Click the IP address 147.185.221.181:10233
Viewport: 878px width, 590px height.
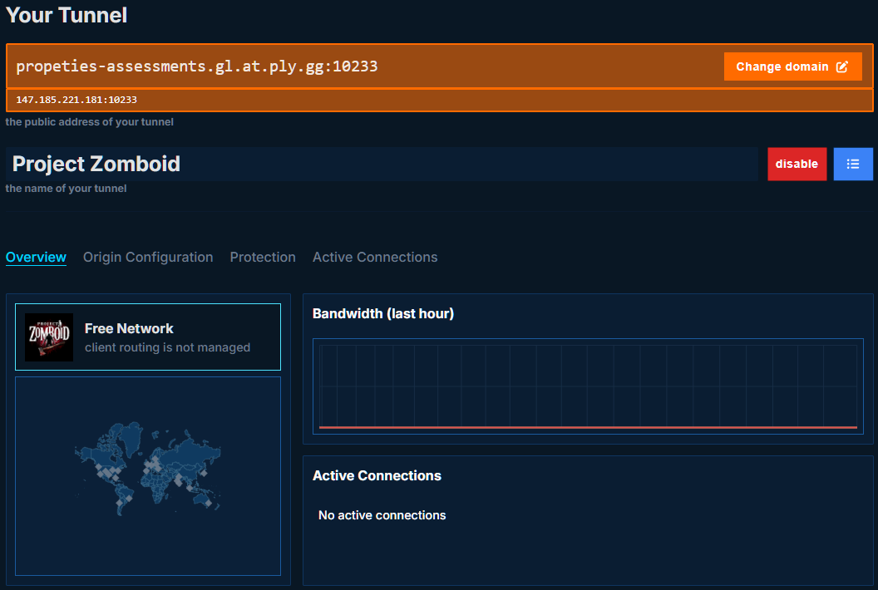[x=76, y=100]
